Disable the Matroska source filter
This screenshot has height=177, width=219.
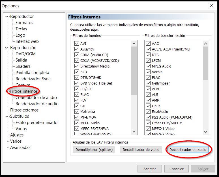(77, 111)
